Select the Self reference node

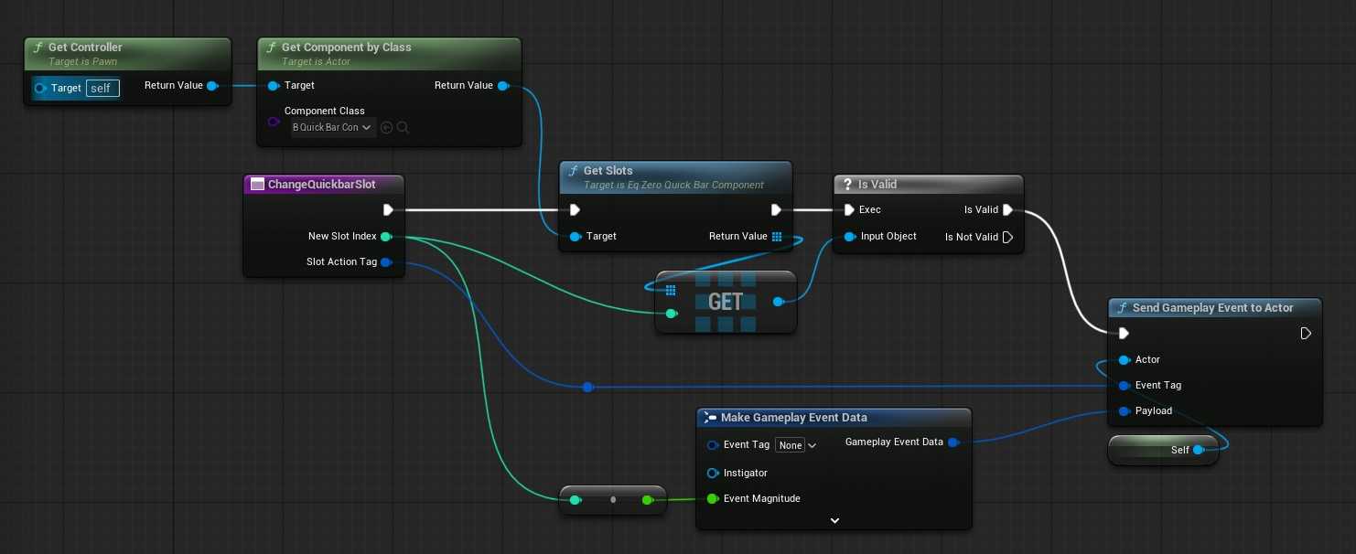pyautogui.click(x=1162, y=450)
